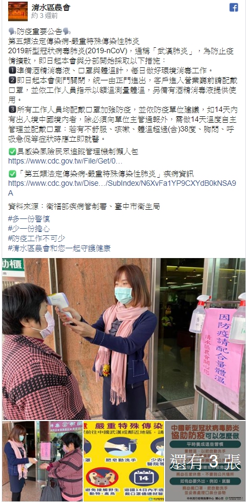Open the cdc.gov.tw/File/Get link
The height and width of the screenshot is (502, 246).
point(65,161)
